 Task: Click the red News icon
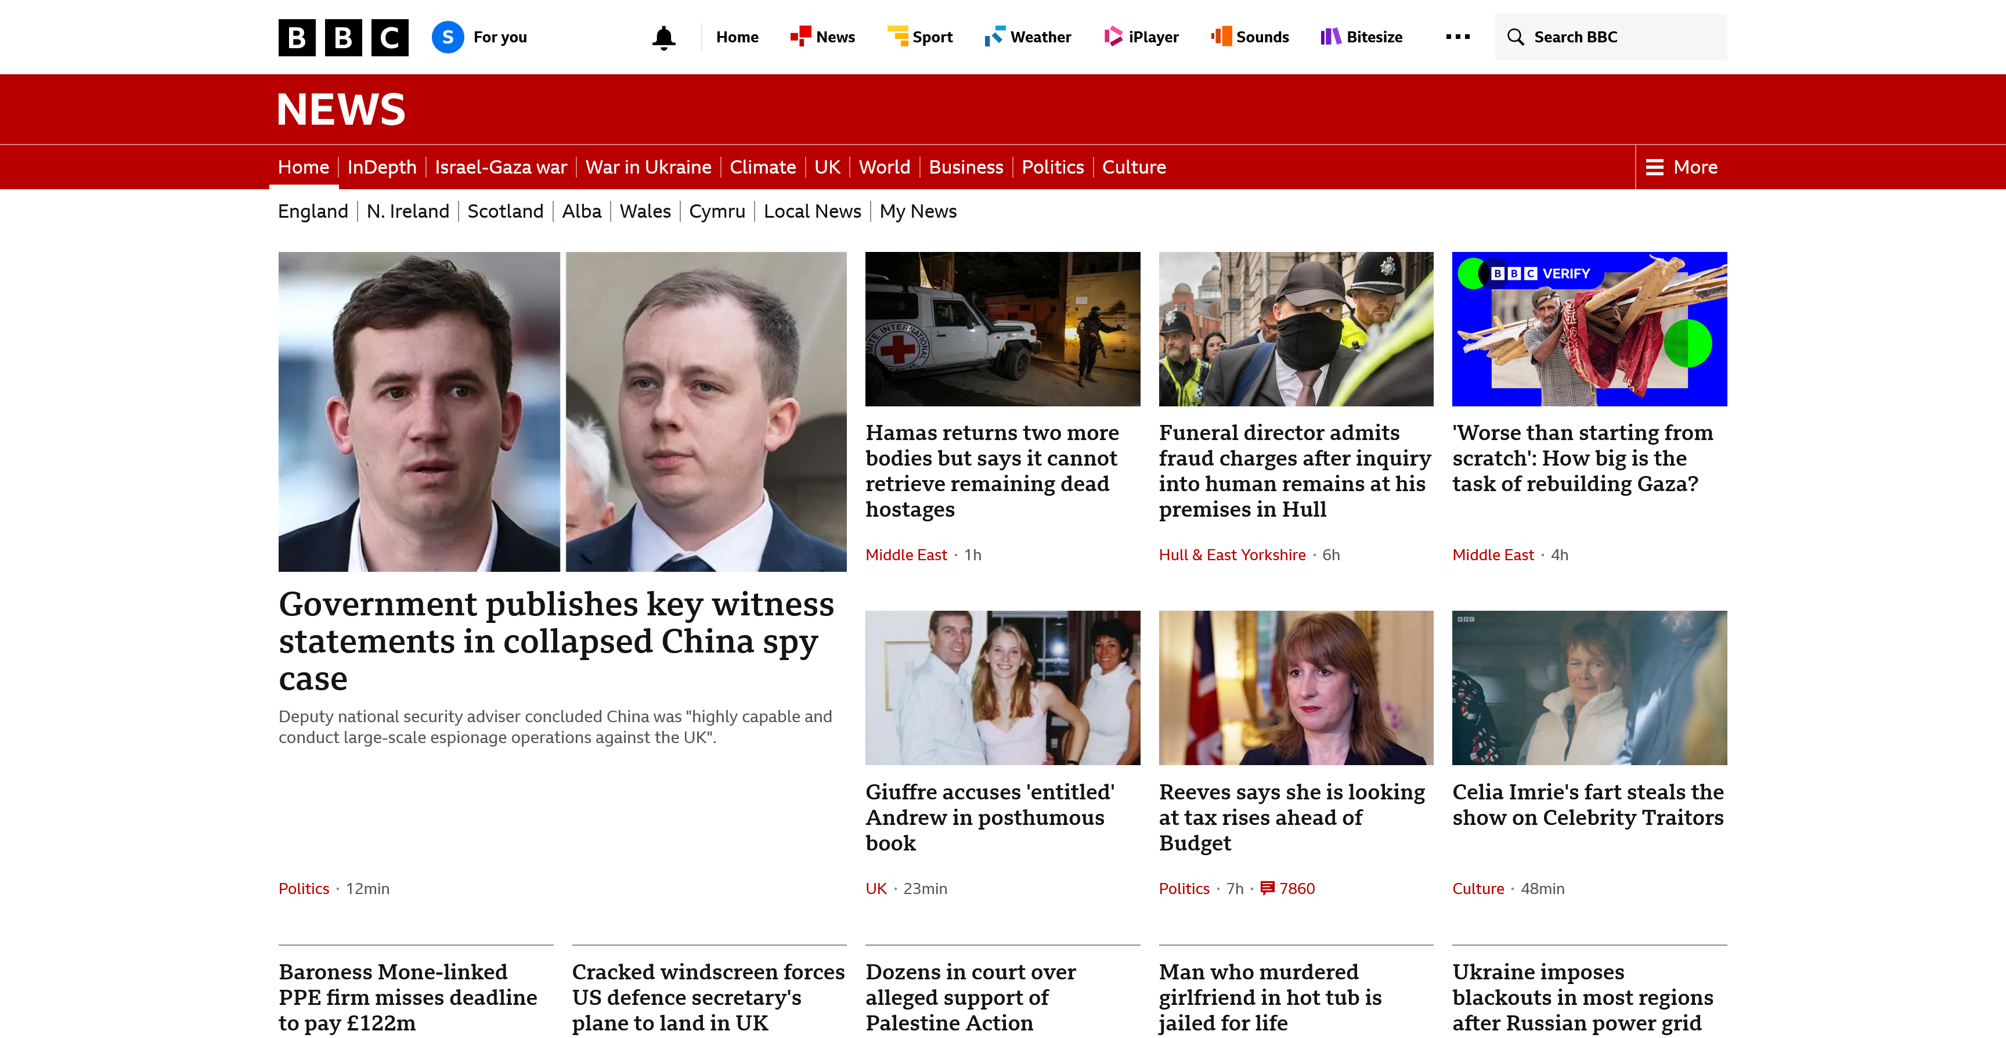coord(800,37)
